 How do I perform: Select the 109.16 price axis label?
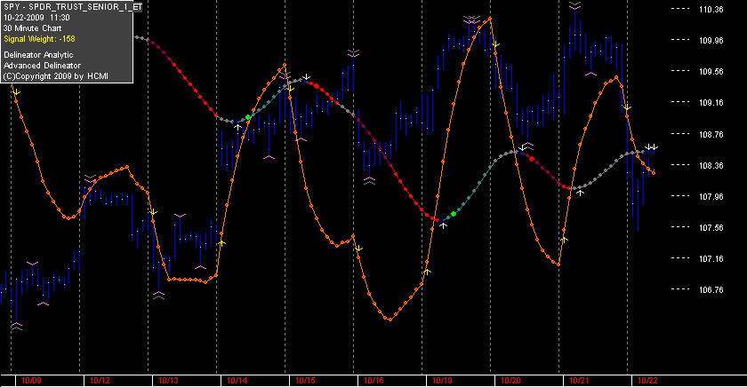pos(711,103)
